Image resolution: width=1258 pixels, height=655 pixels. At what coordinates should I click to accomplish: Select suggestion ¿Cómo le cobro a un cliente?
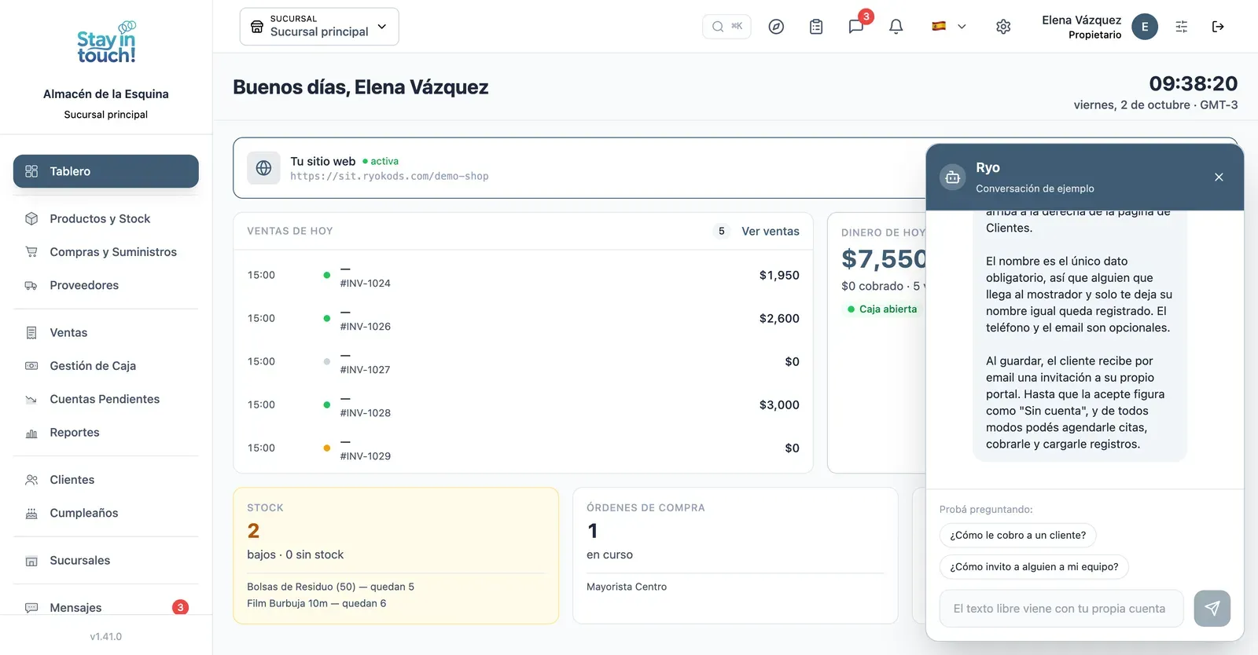(1017, 535)
